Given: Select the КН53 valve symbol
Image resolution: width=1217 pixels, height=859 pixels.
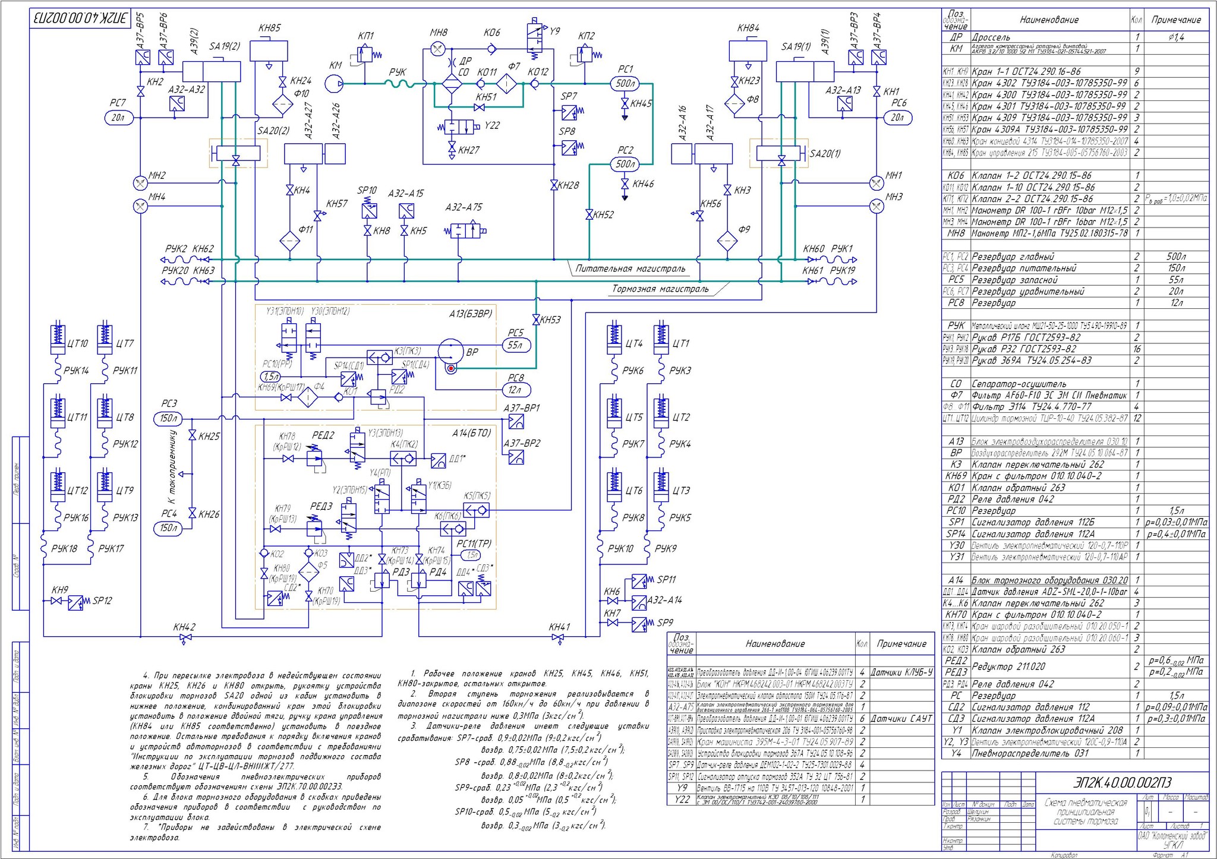Looking at the screenshot, I should [x=536, y=320].
